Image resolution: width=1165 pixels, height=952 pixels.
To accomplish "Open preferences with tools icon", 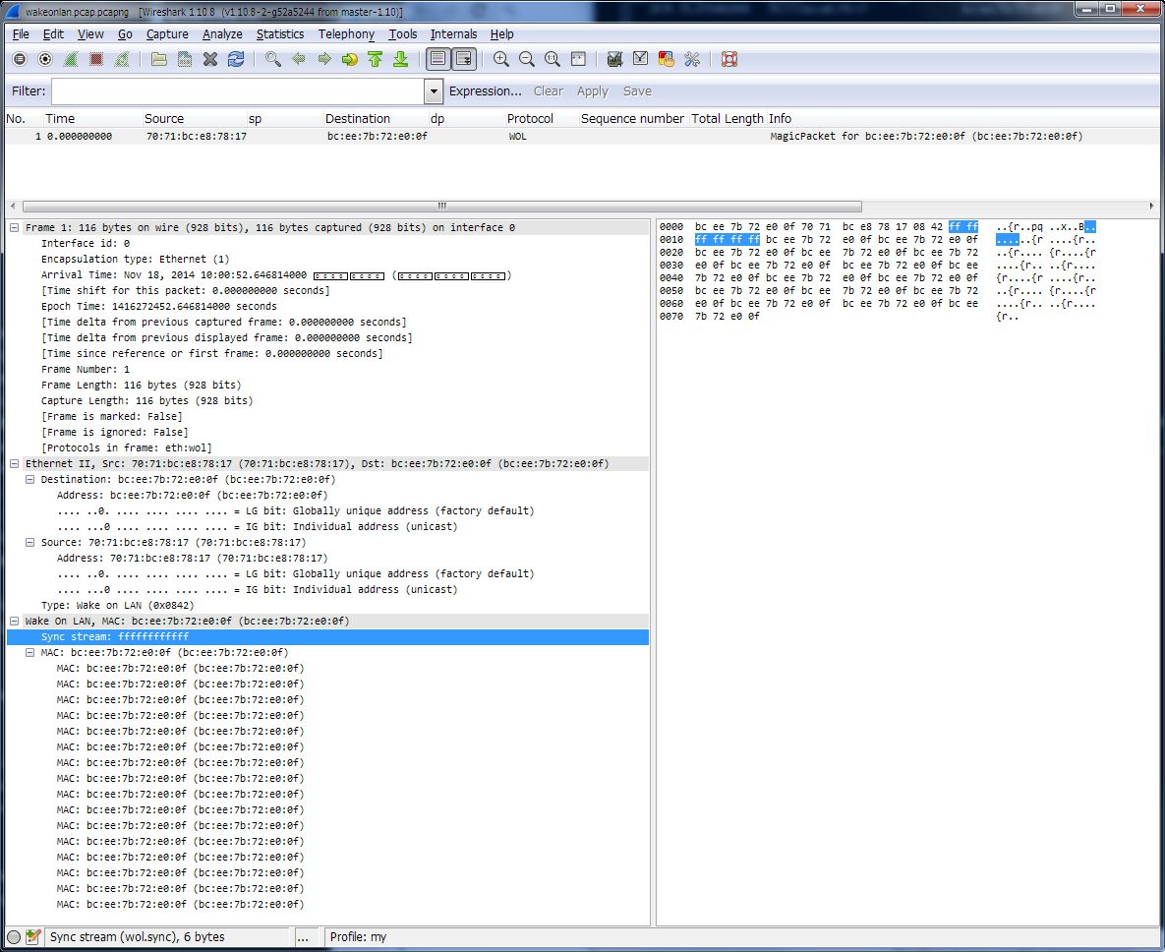I will point(692,59).
